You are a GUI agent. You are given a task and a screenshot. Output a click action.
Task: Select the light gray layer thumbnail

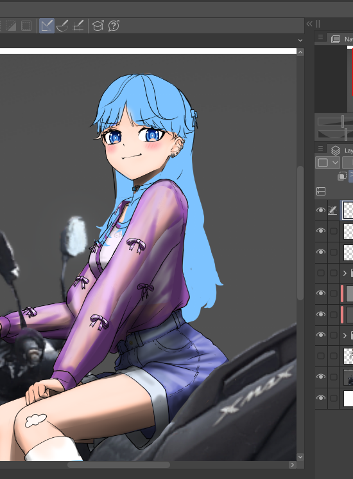point(349,293)
